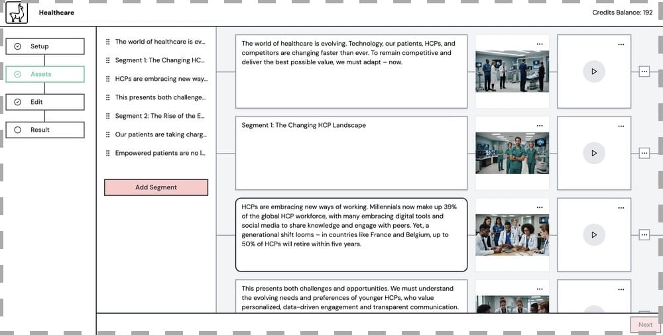Click the Credits Balance: 192 label
663x335 pixels.
click(x=622, y=13)
